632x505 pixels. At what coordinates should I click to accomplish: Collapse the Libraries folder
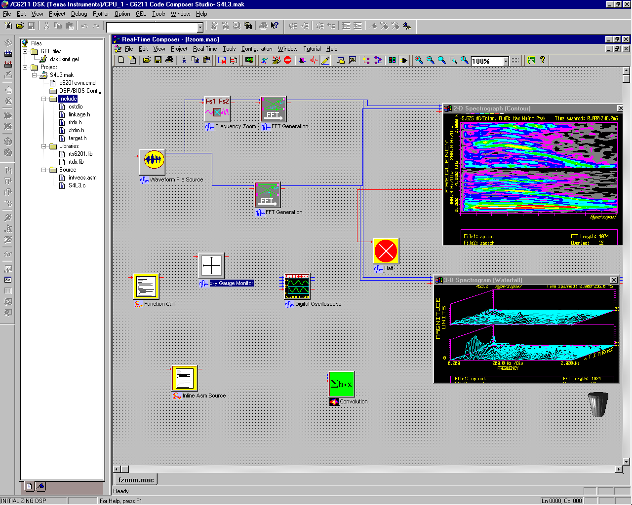coord(44,146)
